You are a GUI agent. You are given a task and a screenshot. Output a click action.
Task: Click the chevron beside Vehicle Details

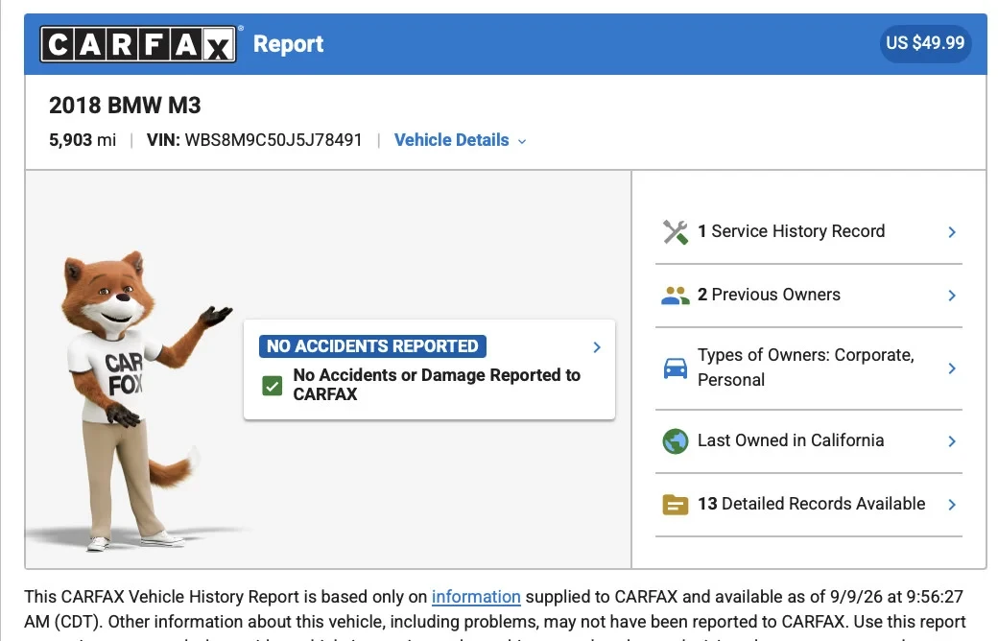(522, 141)
